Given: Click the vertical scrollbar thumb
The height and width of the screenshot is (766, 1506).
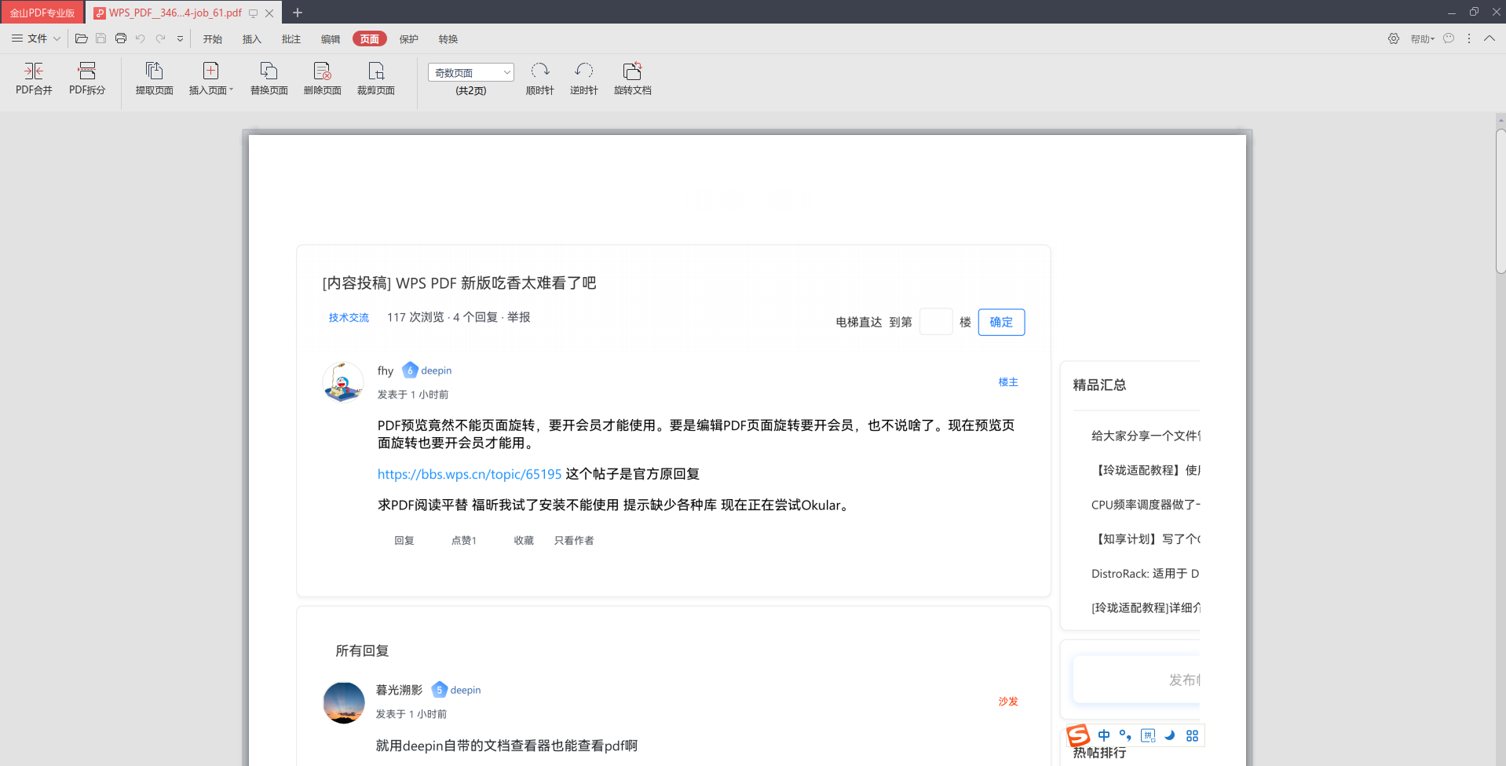Looking at the screenshot, I should pos(1501,201).
